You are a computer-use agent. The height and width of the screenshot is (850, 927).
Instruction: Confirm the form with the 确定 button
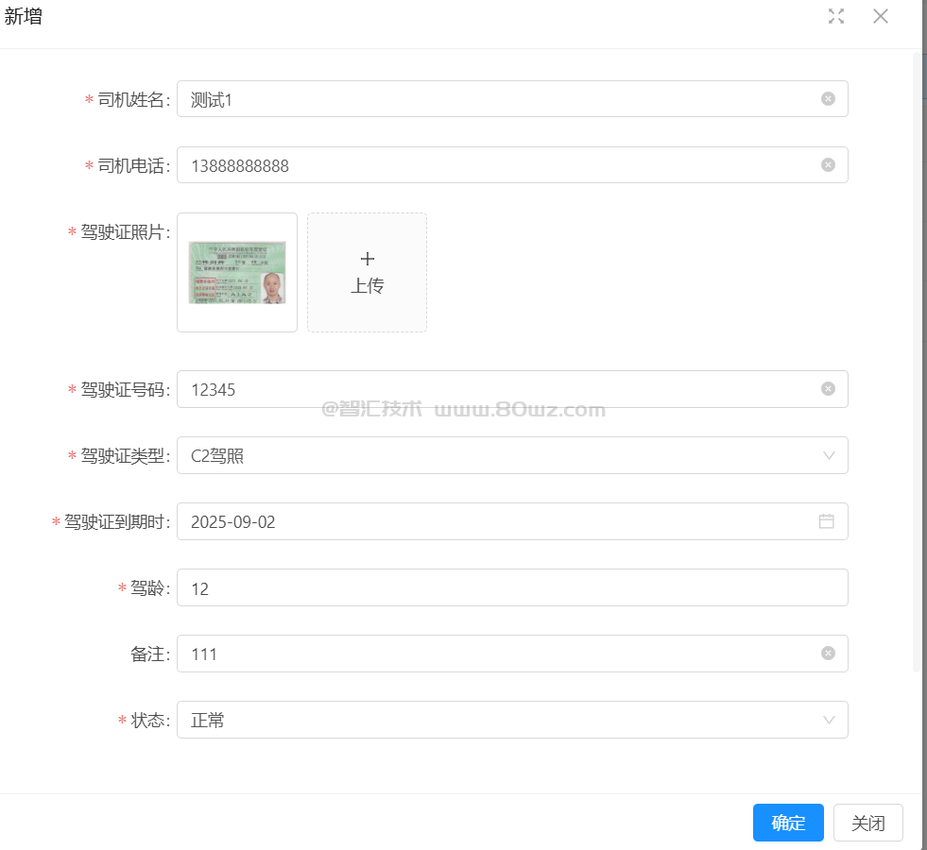[x=788, y=823]
